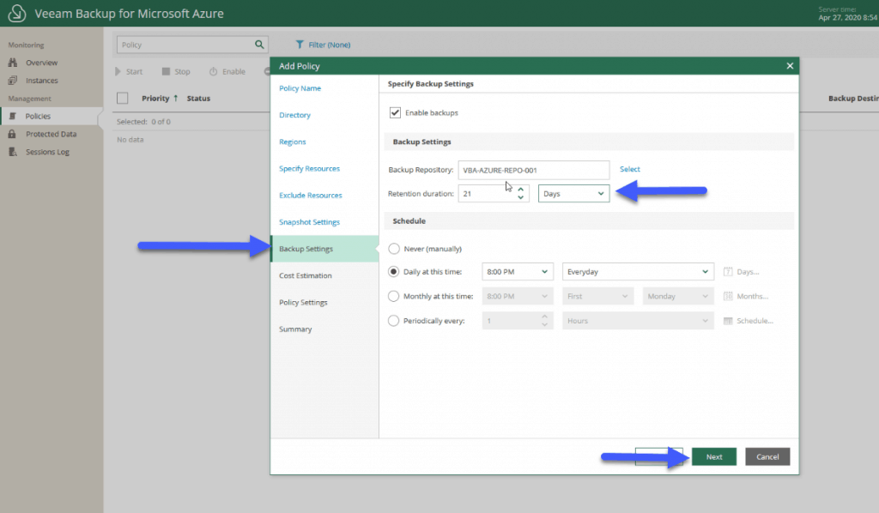
Task: Click the Days... calendar icon
Action: click(728, 272)
